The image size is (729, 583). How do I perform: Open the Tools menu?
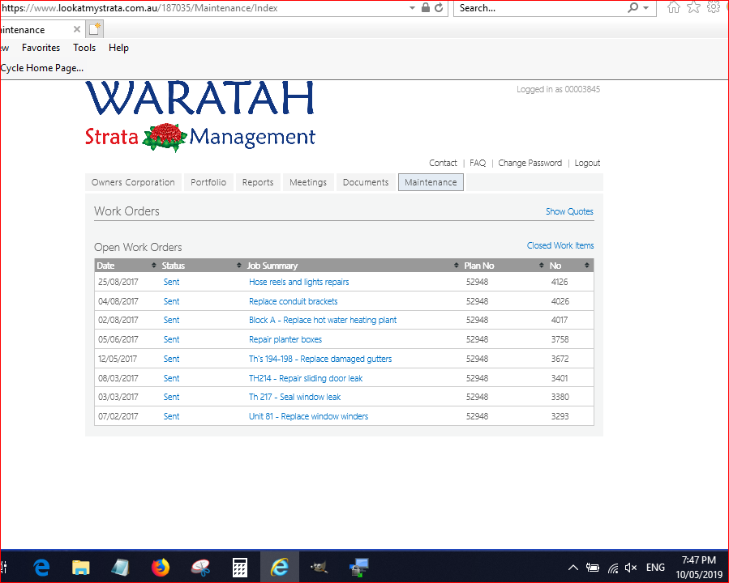pos(84,48)
